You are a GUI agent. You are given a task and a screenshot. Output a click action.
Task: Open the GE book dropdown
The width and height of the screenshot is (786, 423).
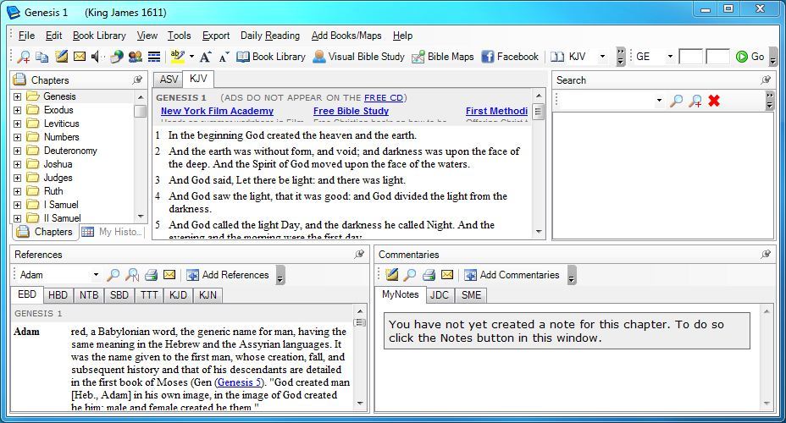tap(670, 57)
